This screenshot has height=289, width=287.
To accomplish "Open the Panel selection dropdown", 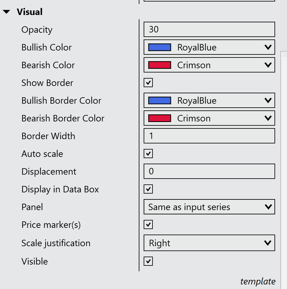I will pos(268,207).
